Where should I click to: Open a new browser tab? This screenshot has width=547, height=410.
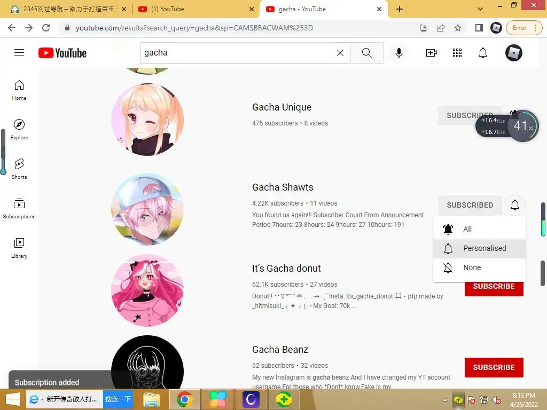click(x=400, y=9)
